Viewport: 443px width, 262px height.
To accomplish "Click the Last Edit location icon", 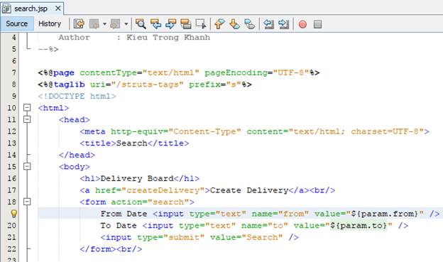I will (x=79, y=23).
